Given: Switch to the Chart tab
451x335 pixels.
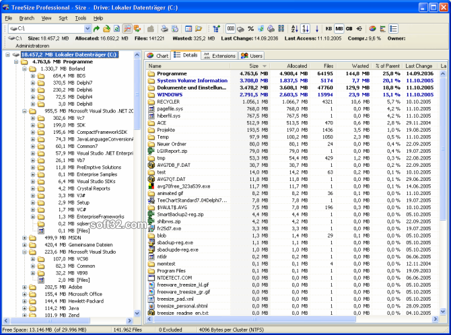Looking at the screenshot, I should pos(158,56).
